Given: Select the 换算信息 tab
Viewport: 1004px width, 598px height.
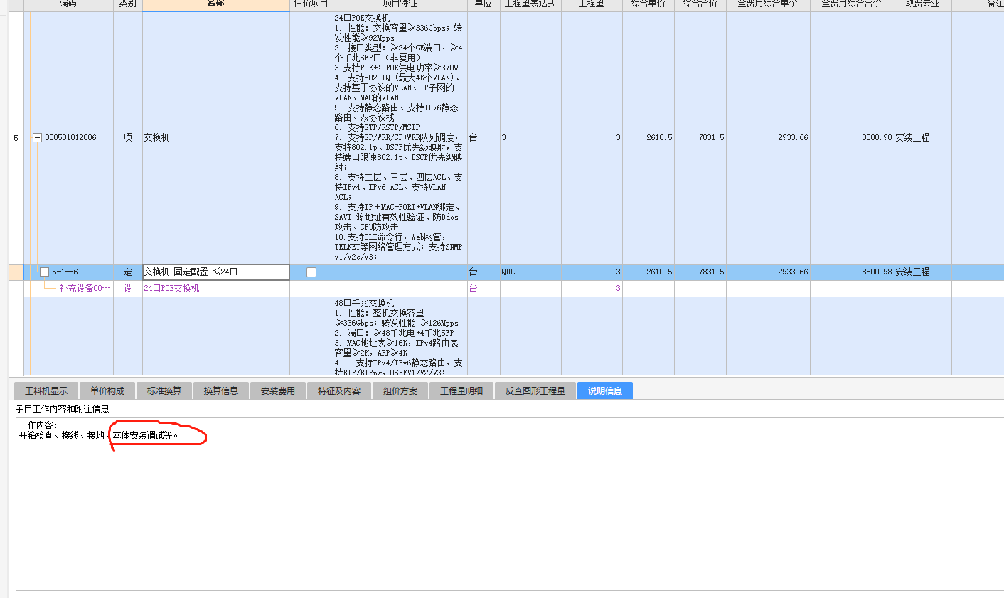Looking at the screenshot, I should pos(221,391).
